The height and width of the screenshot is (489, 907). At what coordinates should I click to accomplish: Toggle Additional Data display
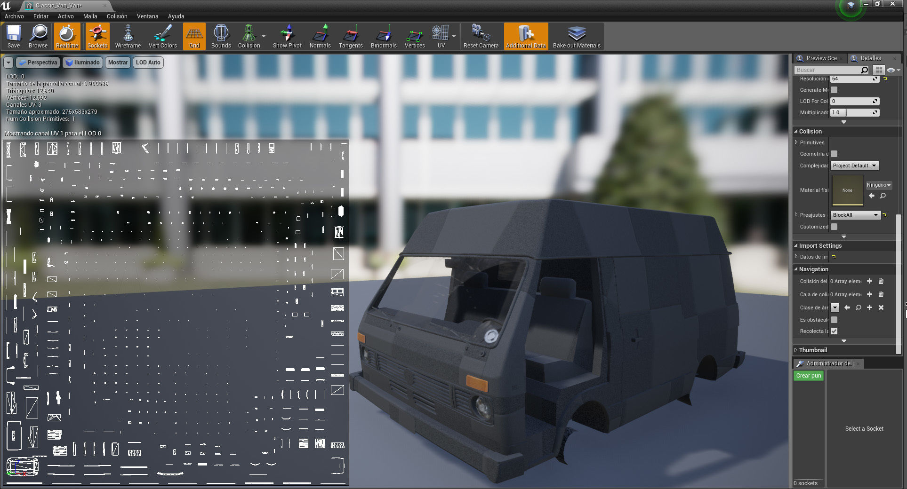tap(526, 37)
